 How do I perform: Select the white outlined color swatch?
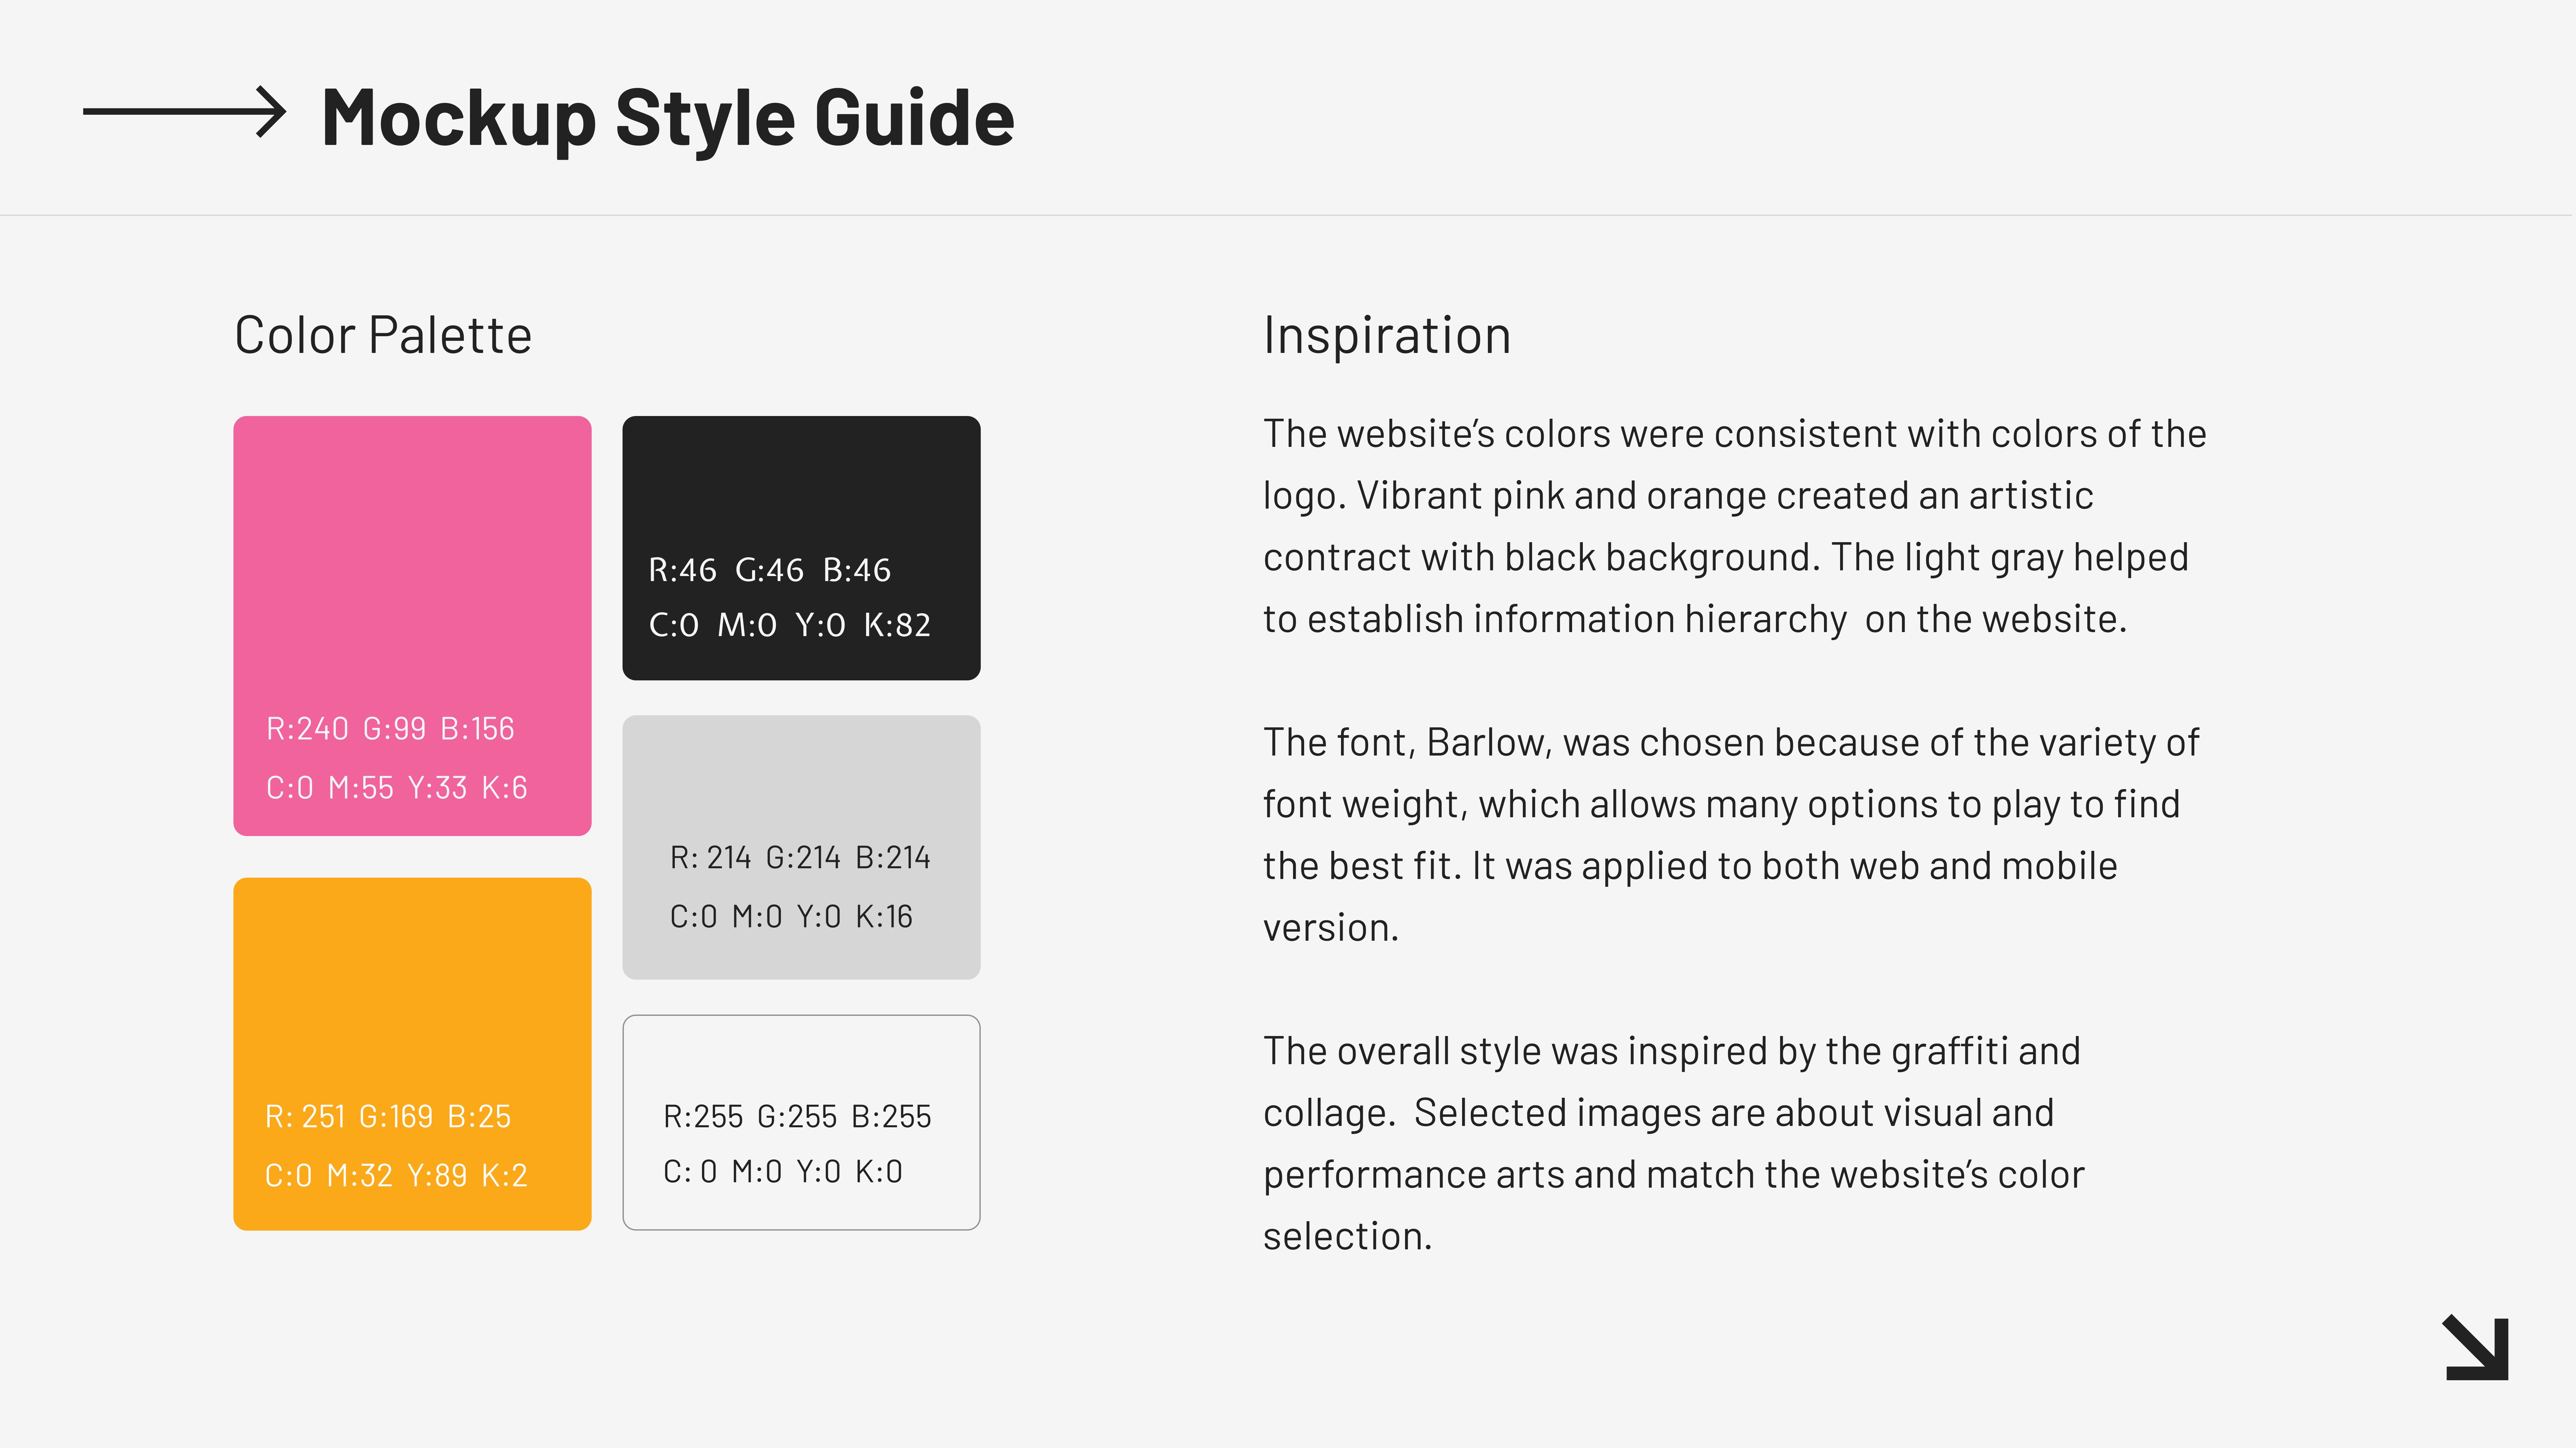[x=801, y=1122]
